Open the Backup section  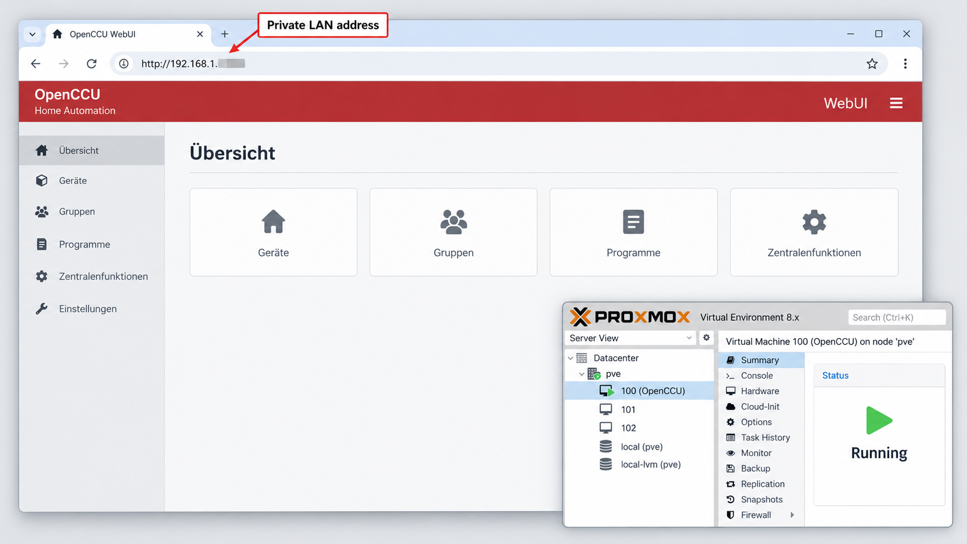pos(761,469)
